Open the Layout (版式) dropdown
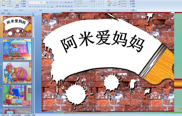 [24, 1]
